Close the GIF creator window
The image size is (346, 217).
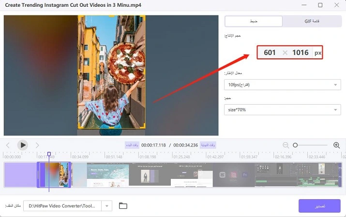337,5
